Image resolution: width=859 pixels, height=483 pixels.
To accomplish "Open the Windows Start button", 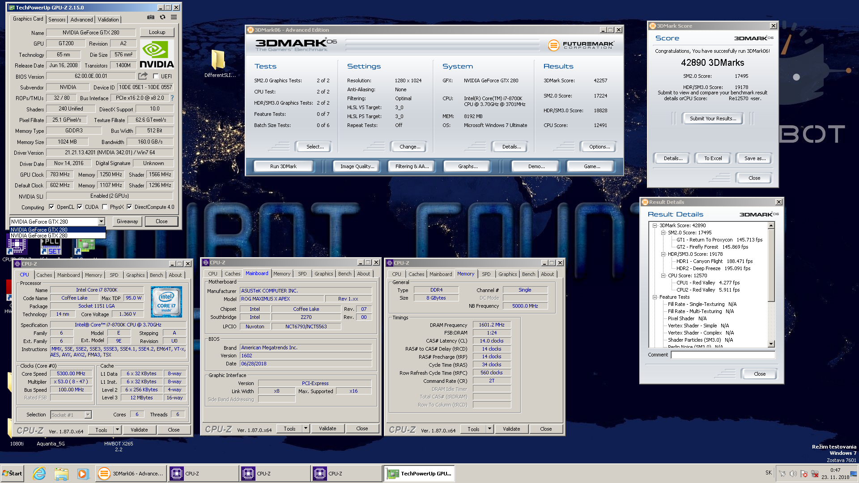I will (13, 473).
